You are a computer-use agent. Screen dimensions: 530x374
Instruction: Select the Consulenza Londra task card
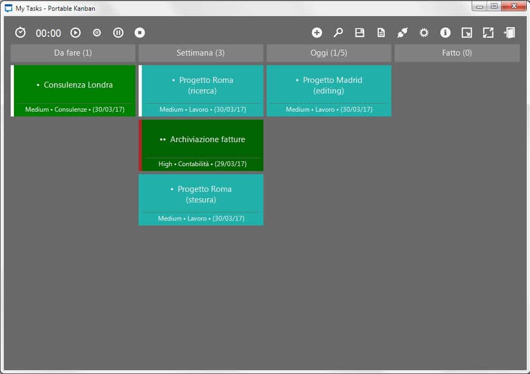point(74,85)
